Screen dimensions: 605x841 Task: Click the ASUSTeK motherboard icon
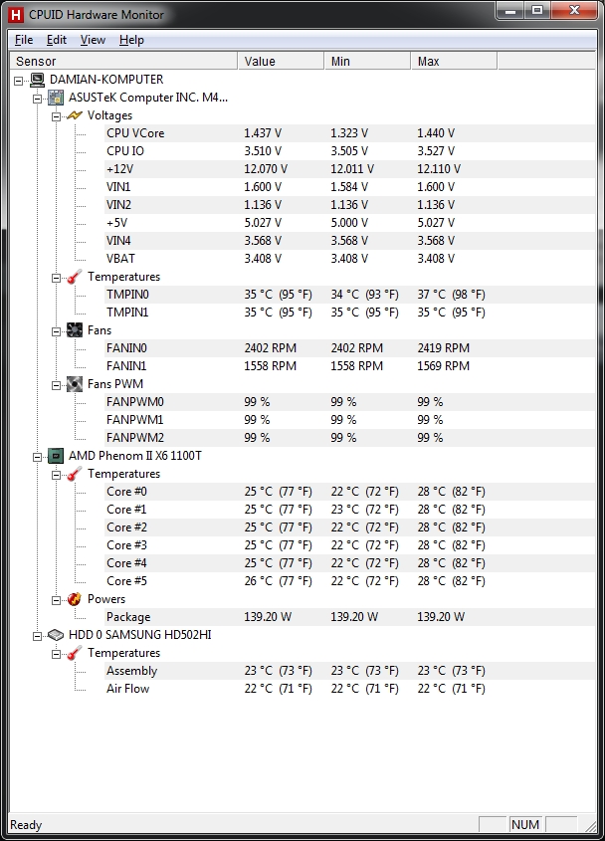point(56,98)
